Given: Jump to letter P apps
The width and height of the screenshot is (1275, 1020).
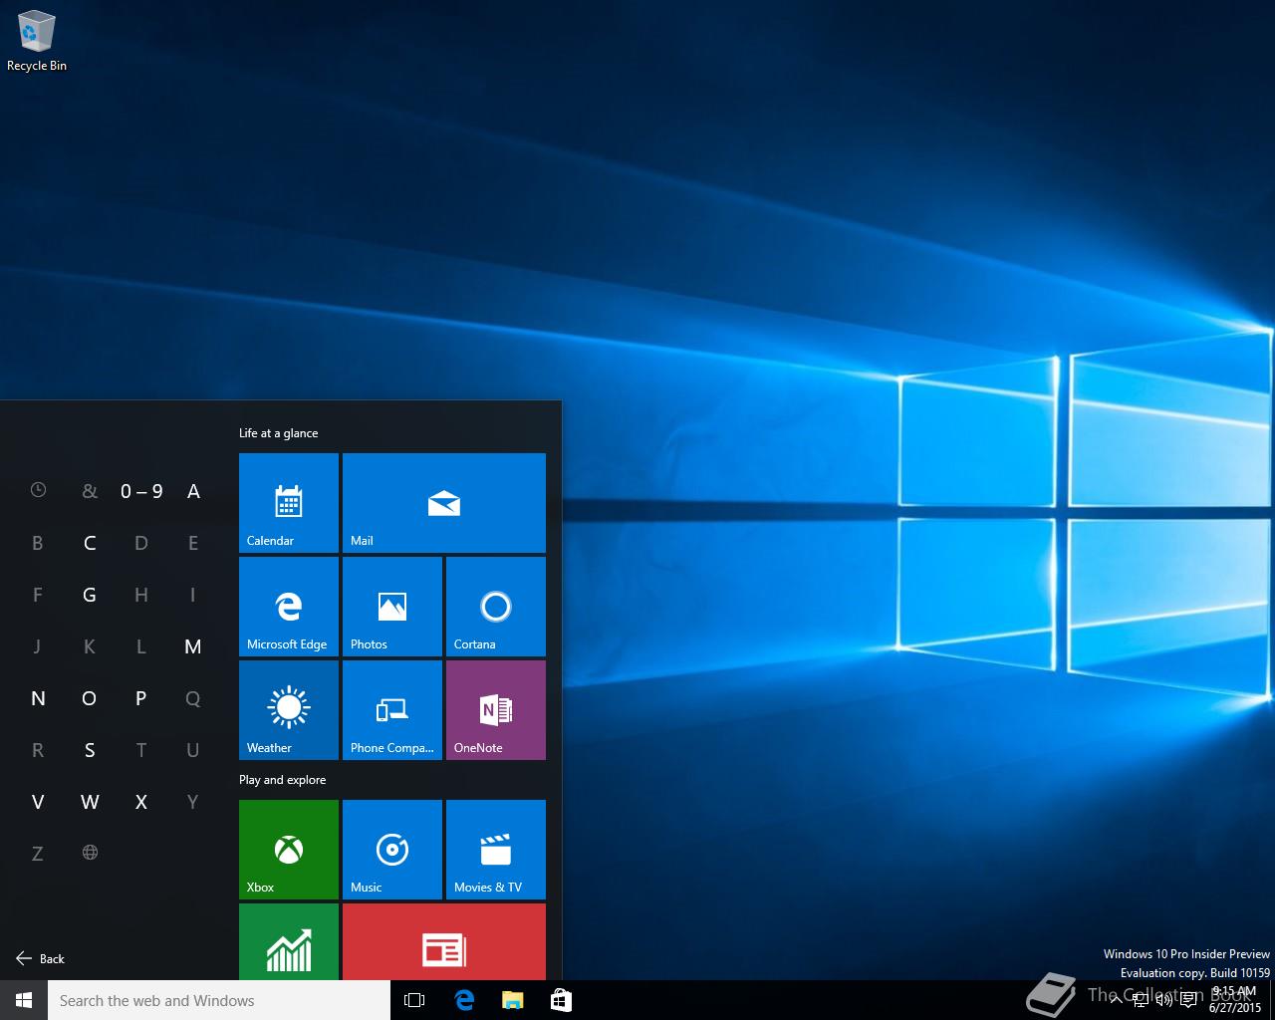Looking at the screenshot, I should (x=141, y=697).
